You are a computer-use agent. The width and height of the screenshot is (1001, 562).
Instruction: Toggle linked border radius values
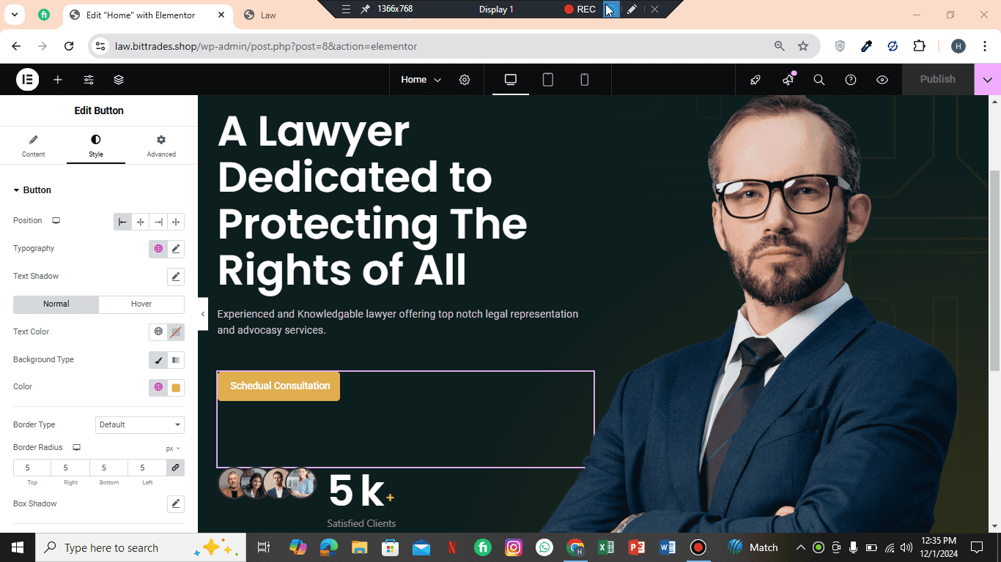click(175, 468)
